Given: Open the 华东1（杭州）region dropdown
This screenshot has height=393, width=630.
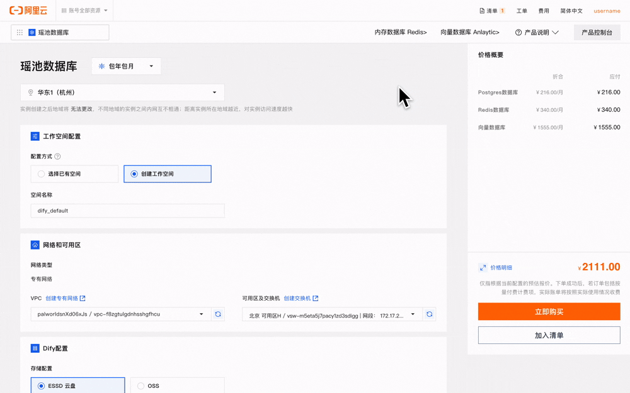Looking at the screenshot, I should coord(122,92).
